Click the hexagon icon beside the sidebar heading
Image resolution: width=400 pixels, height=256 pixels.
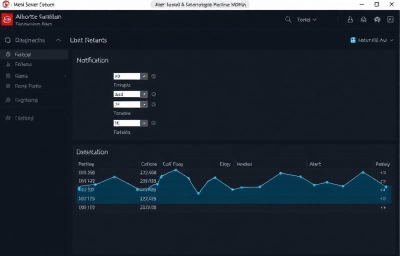pyautogui.click(x=7, y=40)
